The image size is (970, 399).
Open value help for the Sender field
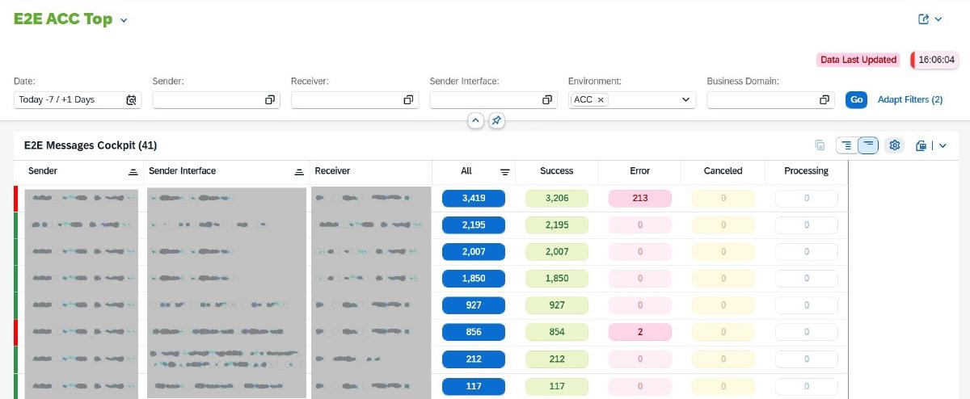270,100
